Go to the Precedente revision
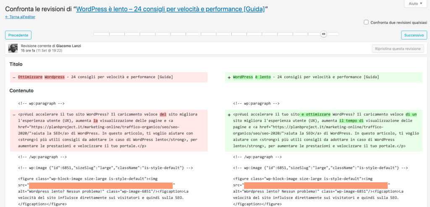Screen dimensions: 430x207 pos(18,35)
